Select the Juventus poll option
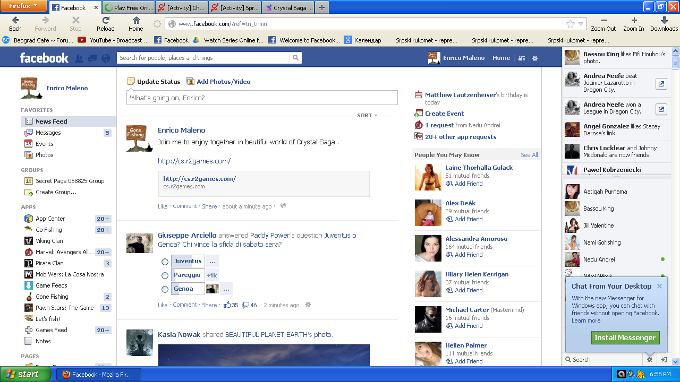 coord(165,262)
